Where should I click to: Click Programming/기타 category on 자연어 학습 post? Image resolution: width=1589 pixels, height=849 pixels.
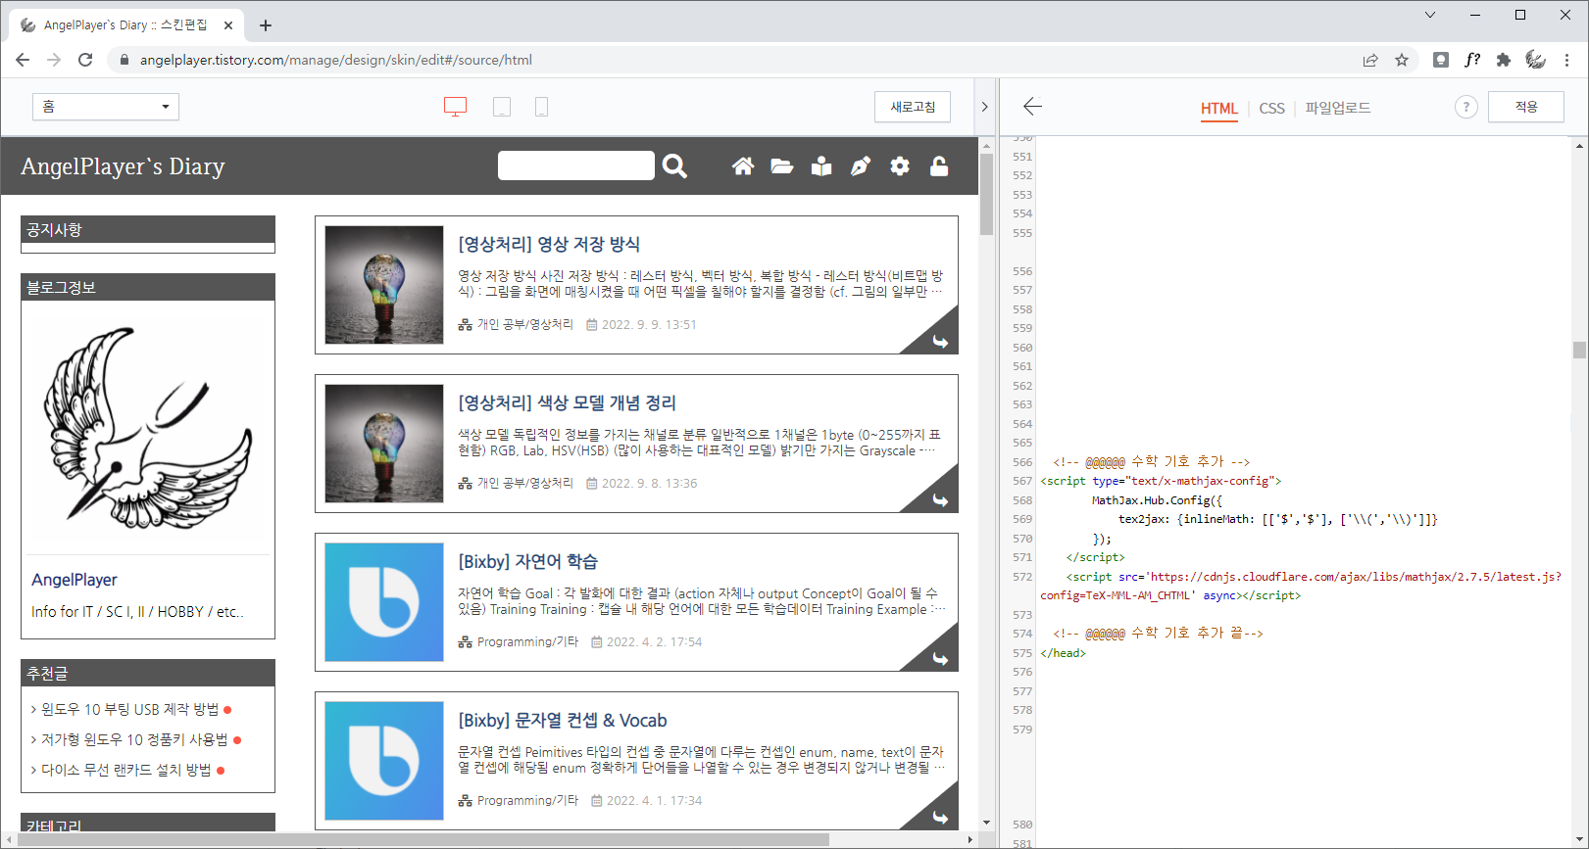pyautogui.click(x=527, y=641)
